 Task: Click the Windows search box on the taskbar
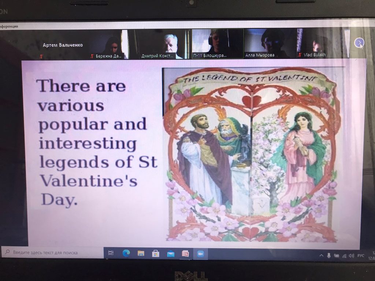pyautogui.click(x=53, y=252)
